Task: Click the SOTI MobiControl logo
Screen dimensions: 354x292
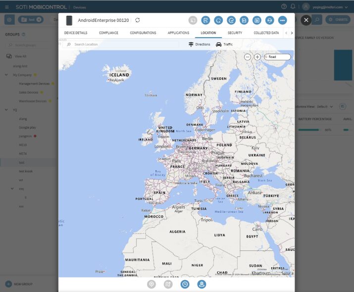Action: pos(41,7)
